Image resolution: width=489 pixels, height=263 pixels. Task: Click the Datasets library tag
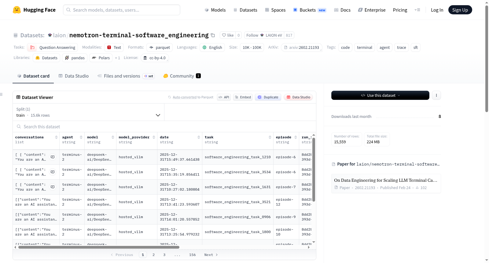[46, 58]
